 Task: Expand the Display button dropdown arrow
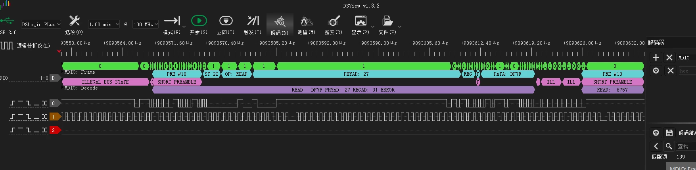tap(372, 27)
